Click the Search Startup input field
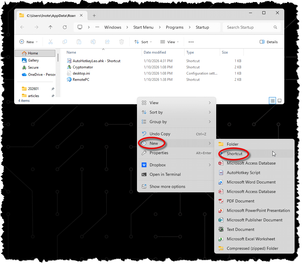 pyautogui.click(x=248, y=27)
